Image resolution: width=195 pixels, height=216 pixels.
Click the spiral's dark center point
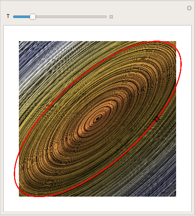(97, 119)
